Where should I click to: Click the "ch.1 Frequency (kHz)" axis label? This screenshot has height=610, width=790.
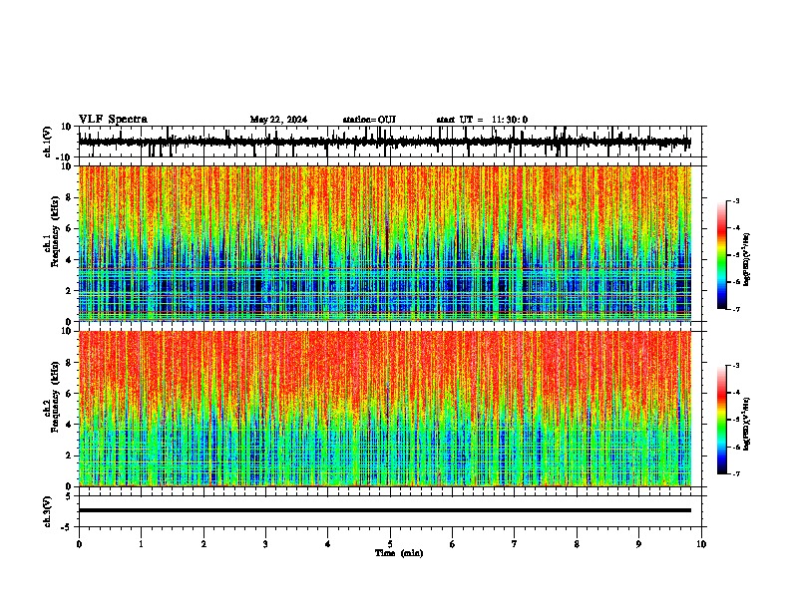(x=51, y=231)
